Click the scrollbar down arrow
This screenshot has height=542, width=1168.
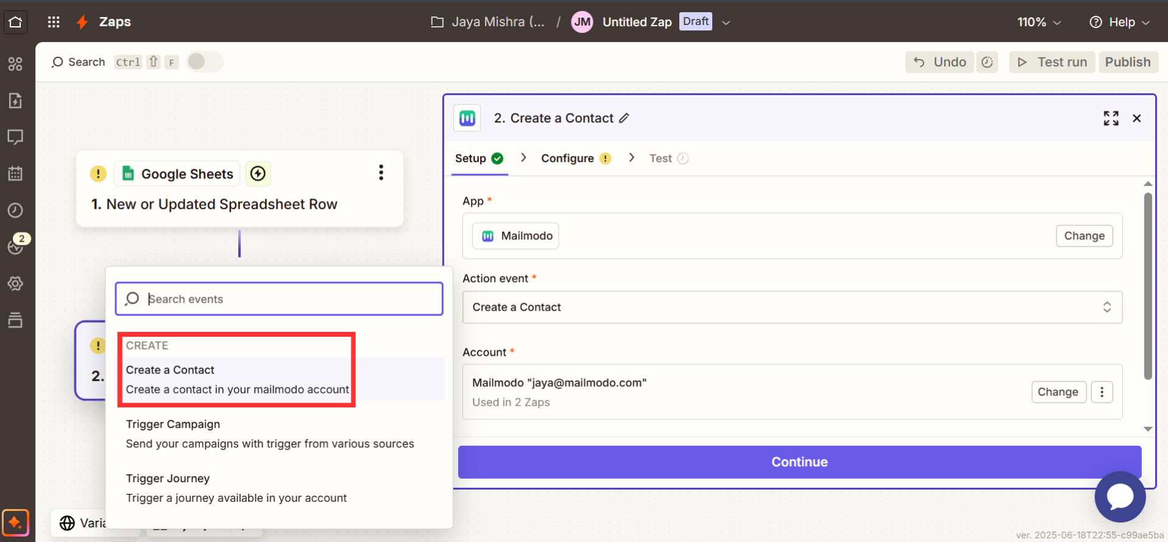(1148, 429)
